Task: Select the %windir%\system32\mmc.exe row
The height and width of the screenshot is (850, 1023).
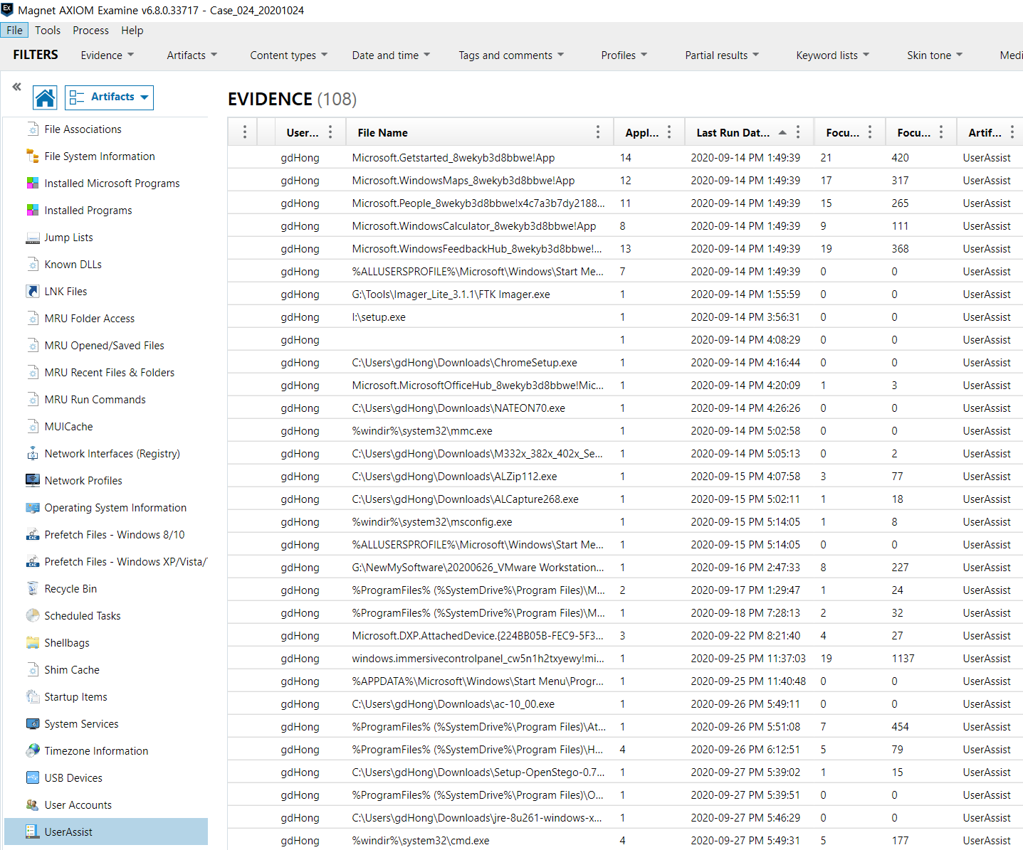Action: (625, 431)
